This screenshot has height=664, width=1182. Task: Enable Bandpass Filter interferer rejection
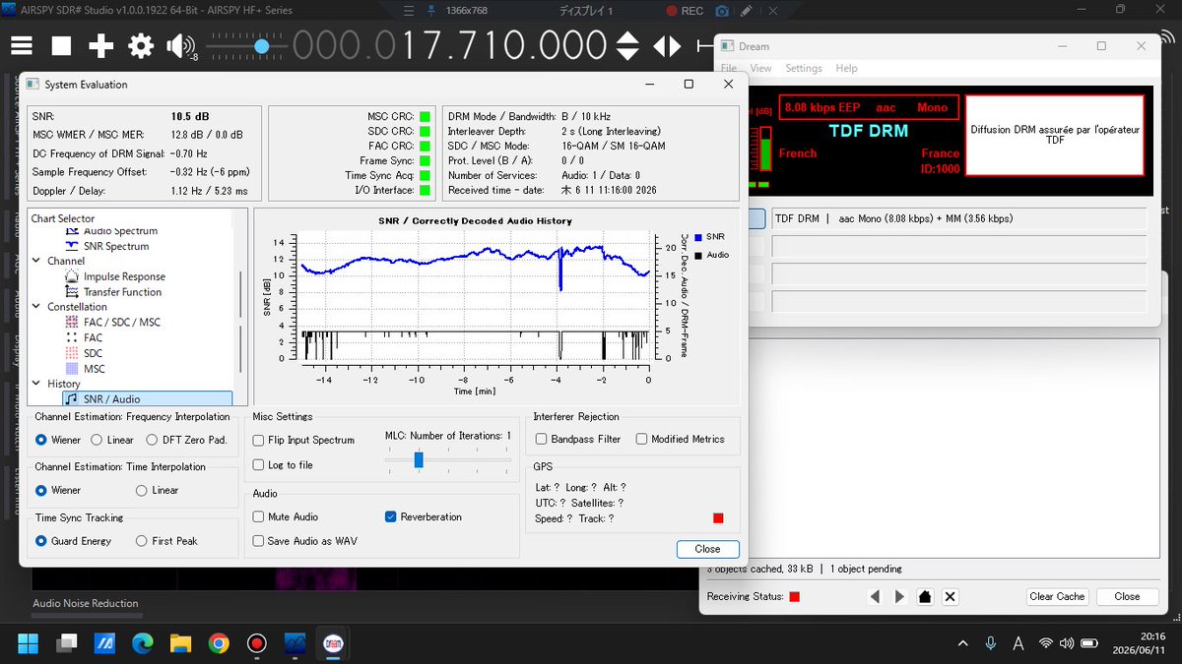tap(578, 439)
